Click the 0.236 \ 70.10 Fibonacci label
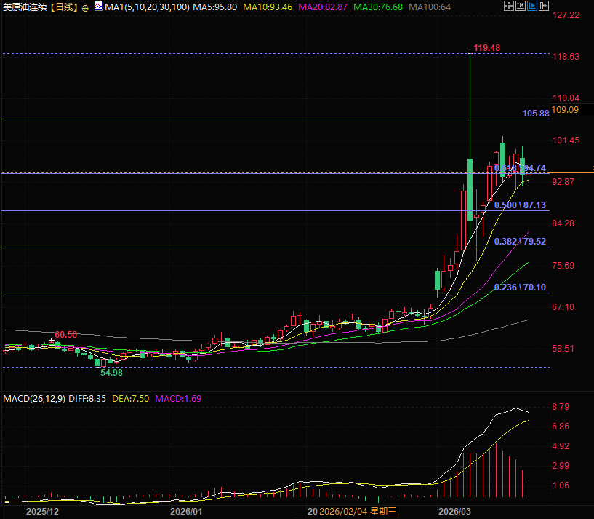Image resolution: width=594 pixels, height=519 pixels. click(x=520, y=288)
